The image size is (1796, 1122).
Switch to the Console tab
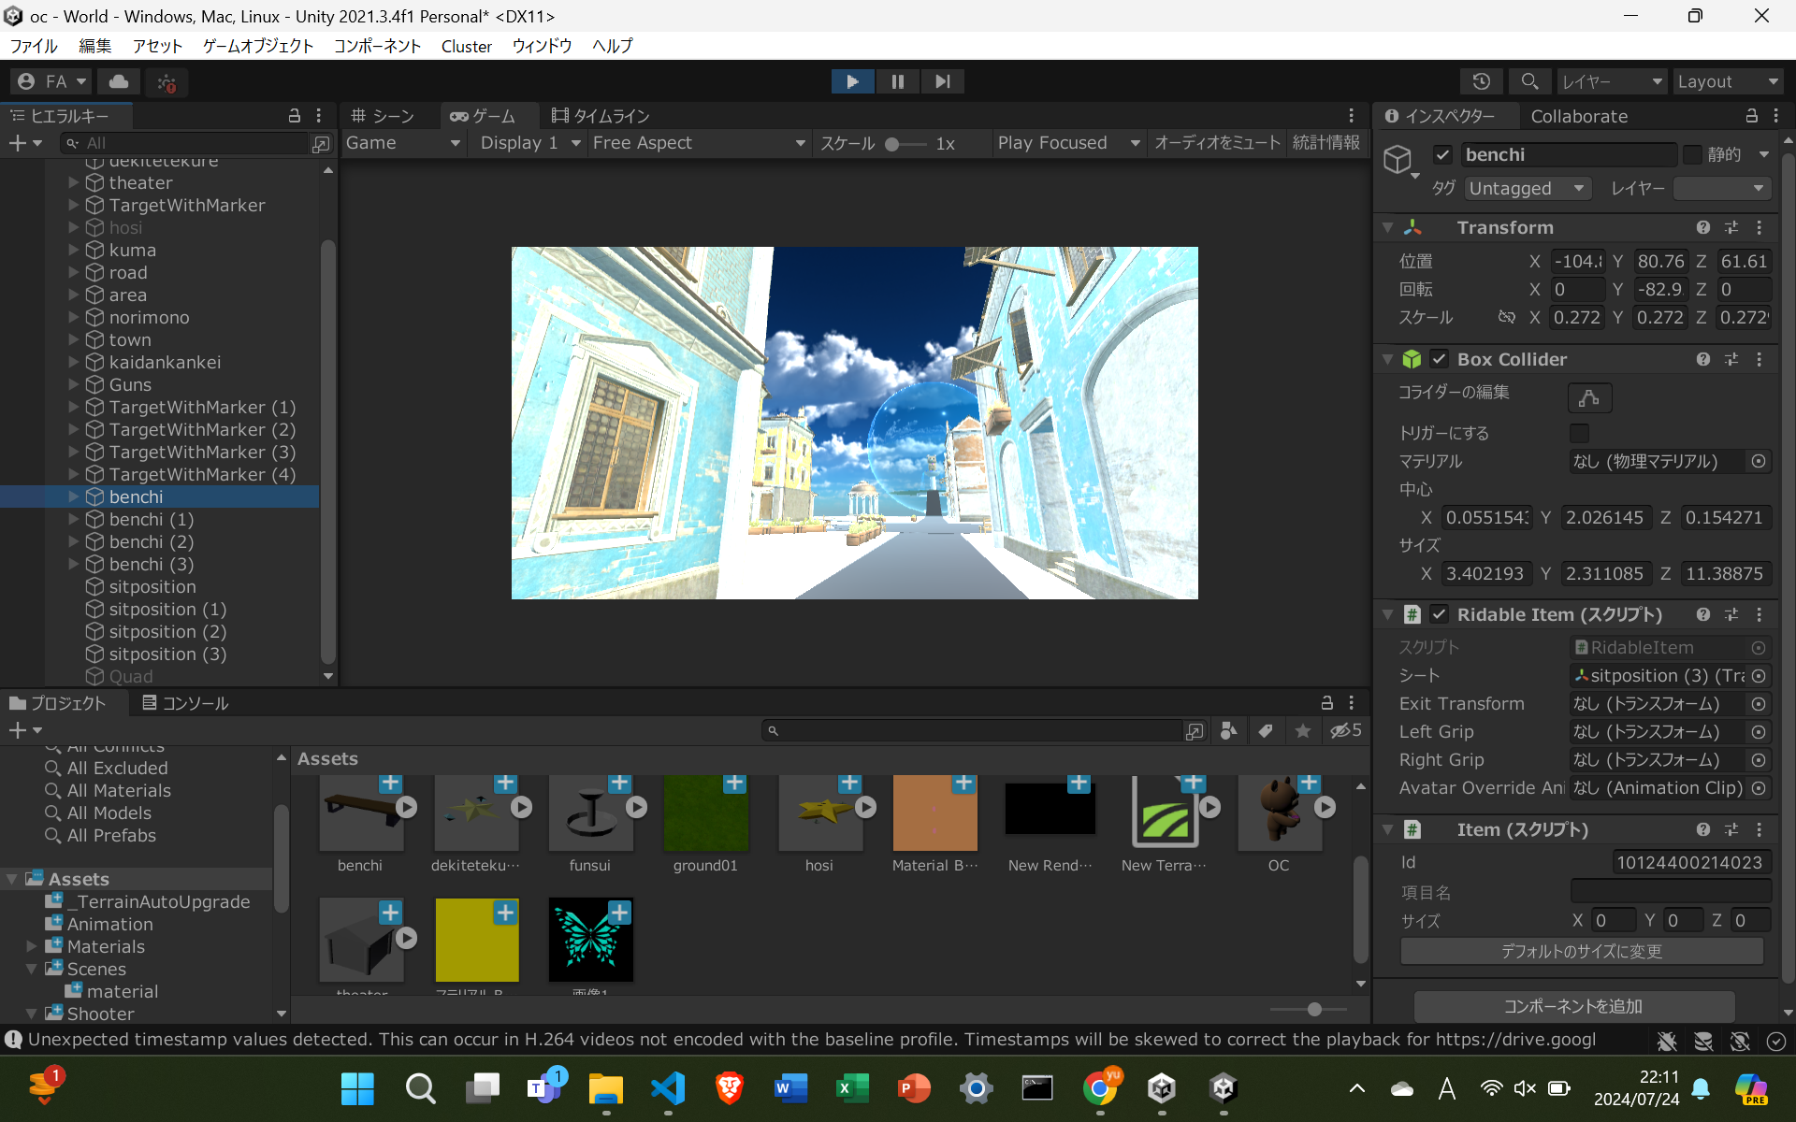185,703
